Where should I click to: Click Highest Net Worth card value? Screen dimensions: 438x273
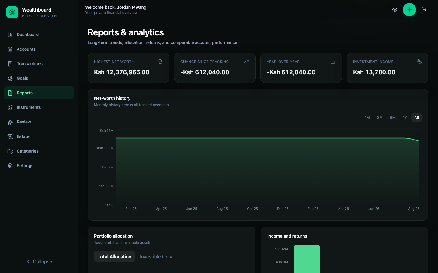(x=122, y=72)
